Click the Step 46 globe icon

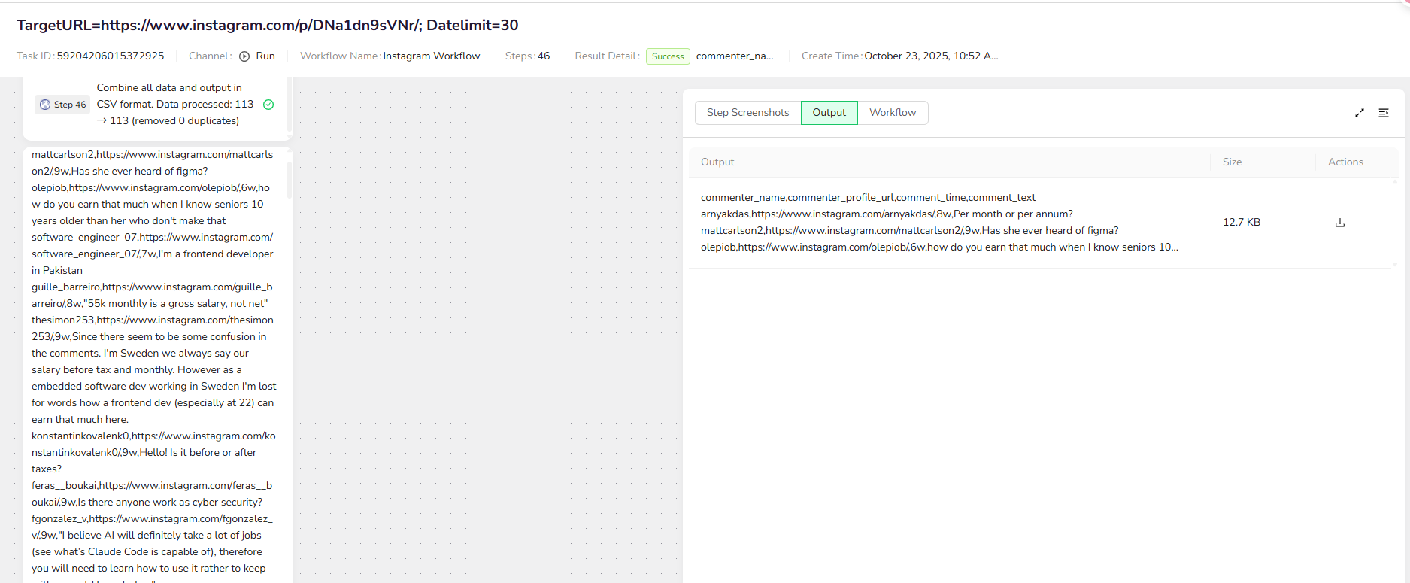45,105
